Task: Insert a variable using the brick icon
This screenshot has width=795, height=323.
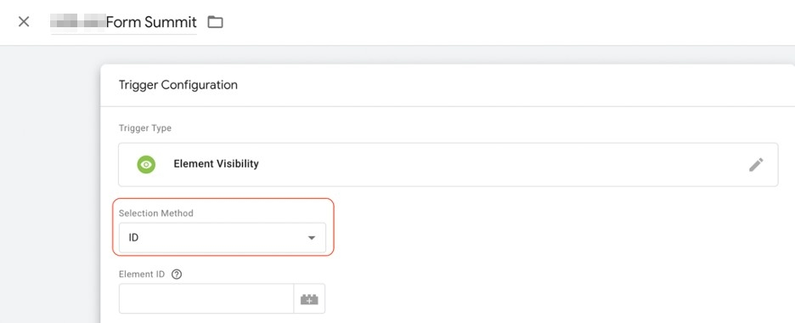Action: click(x=309, y=299)
